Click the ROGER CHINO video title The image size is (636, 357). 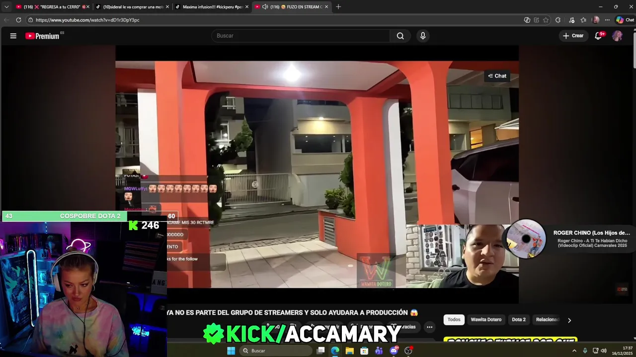click(x=592, y=233)
